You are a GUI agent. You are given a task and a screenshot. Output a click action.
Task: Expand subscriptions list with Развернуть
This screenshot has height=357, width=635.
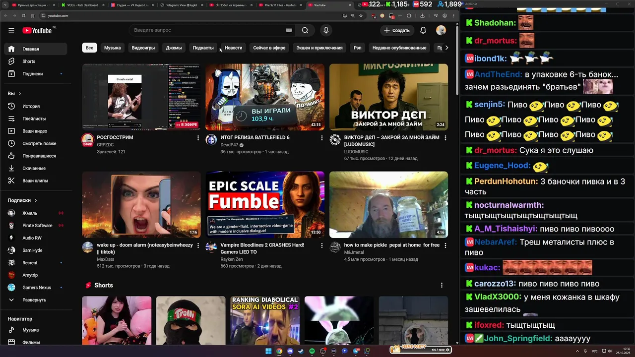tap(35, 300)
